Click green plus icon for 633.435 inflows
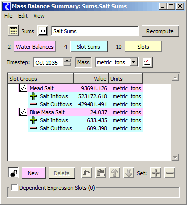This screenshot has width=187, height=205. 33,120
